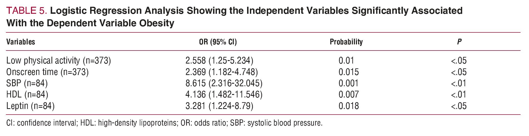Image resolution: width=529 pixels, height=136 pixels.
Task: Select the SBP (n=84) row label
Action: pyautogui.click(x=27, y=83)
